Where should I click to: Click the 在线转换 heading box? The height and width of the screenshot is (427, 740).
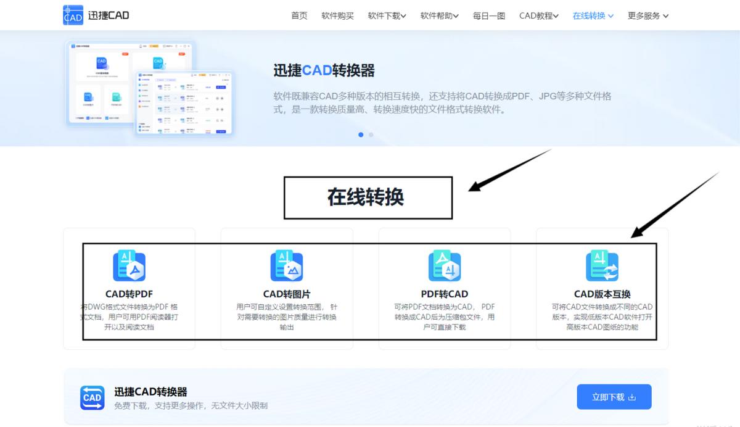click(368, 196)
